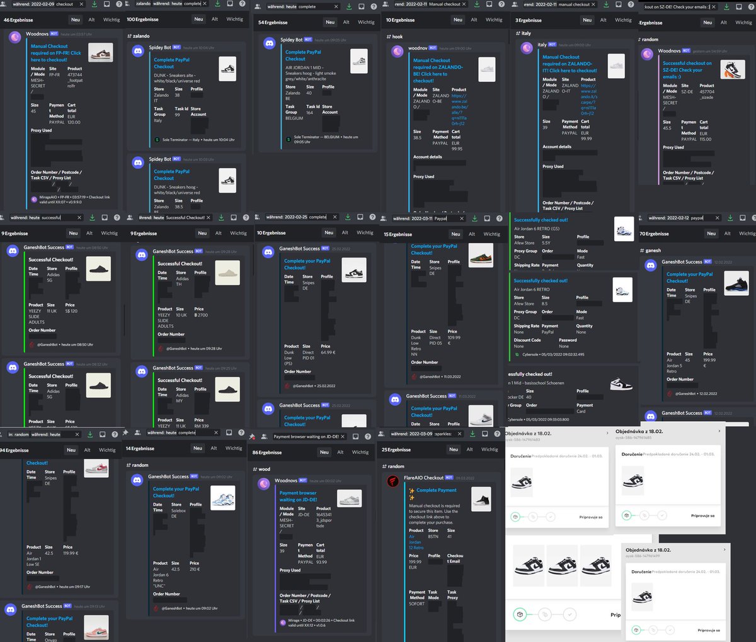Click the FlareAIO Checkout flame avatar
Screen dimensions: 756x642
point(394,480)
